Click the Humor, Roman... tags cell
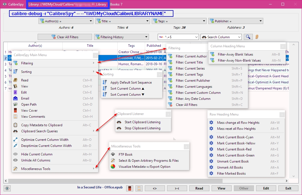Viewport: 302px width, 195px height. coord(131,64)
